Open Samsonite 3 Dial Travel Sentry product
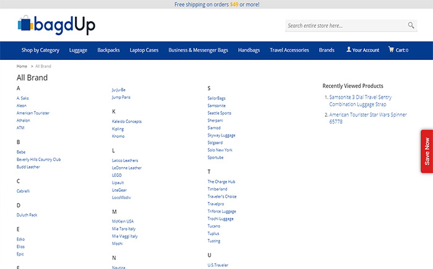433x269 pixels. pos(361,101)
